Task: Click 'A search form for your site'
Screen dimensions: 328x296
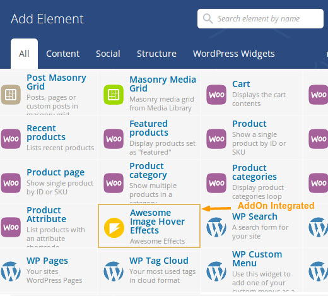Action: 261,232
